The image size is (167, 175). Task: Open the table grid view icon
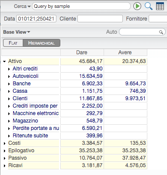tap(160, 6)
